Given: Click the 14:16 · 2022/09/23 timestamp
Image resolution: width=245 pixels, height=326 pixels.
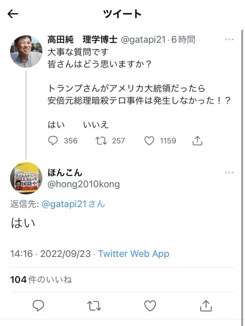Looking at the screenshot, I should pos(50,254).
